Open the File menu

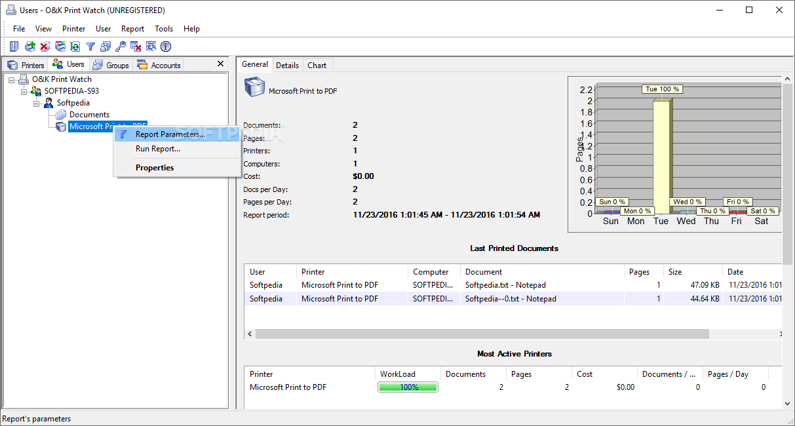click(19, 29)
